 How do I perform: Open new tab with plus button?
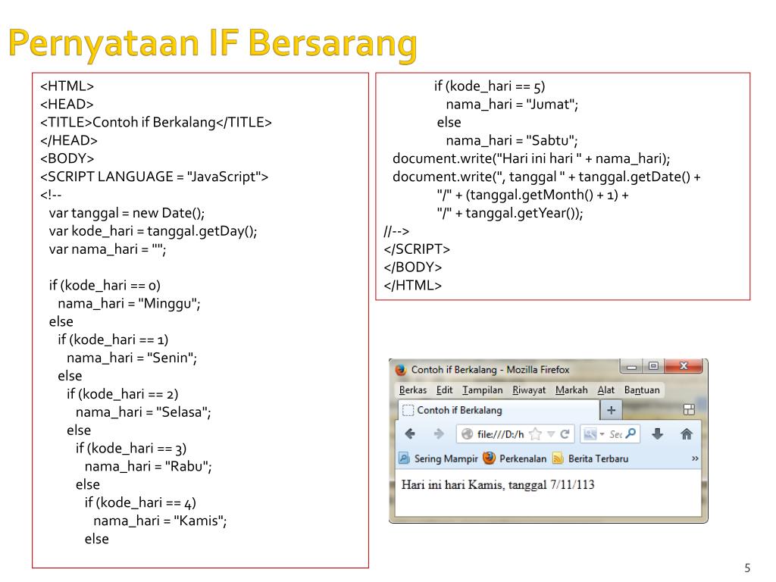click(612, 410)
